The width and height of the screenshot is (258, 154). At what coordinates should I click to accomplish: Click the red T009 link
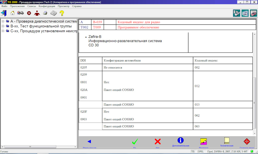(x=97, y=27)
